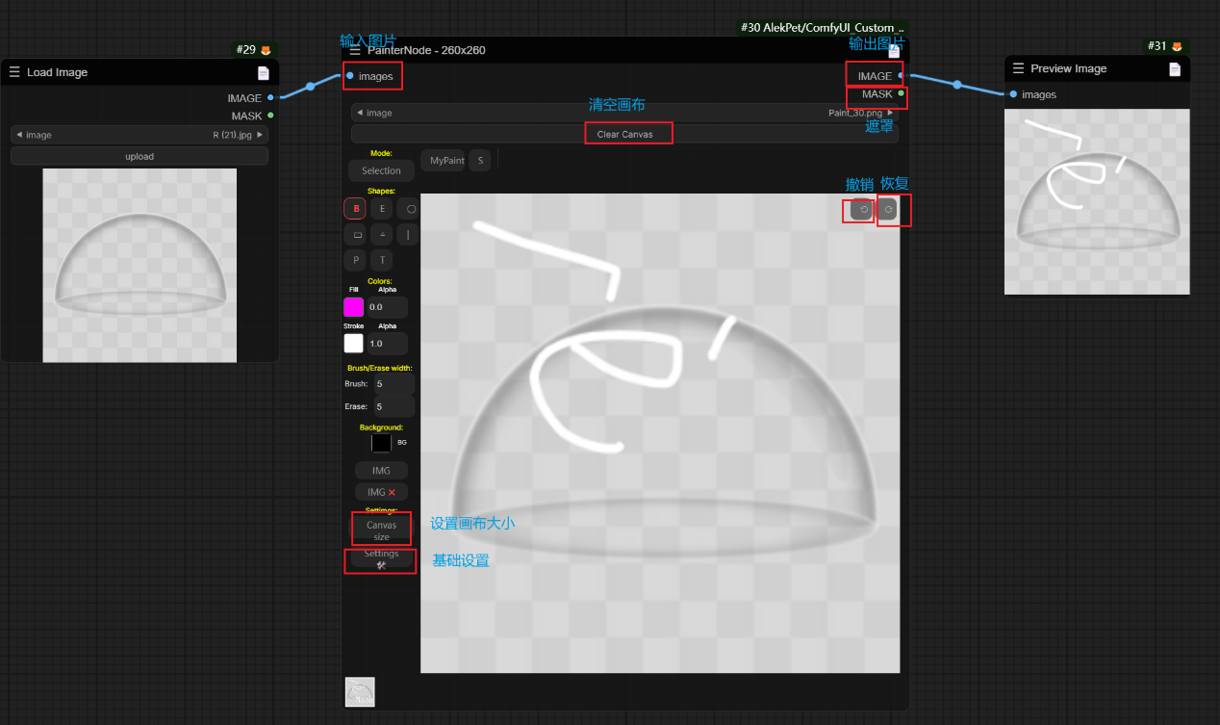Viewport: 1220px width, 725px height.
Task: Open the Load Image node hamburger menu
Action: (14, 72)
